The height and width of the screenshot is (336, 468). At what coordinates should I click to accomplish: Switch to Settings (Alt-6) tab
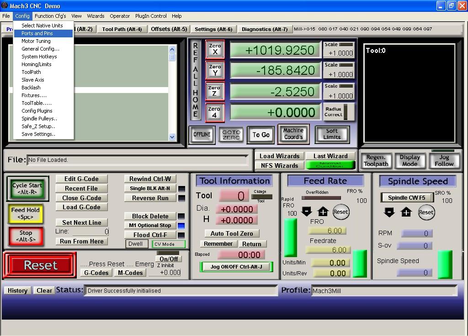point(213,29)
